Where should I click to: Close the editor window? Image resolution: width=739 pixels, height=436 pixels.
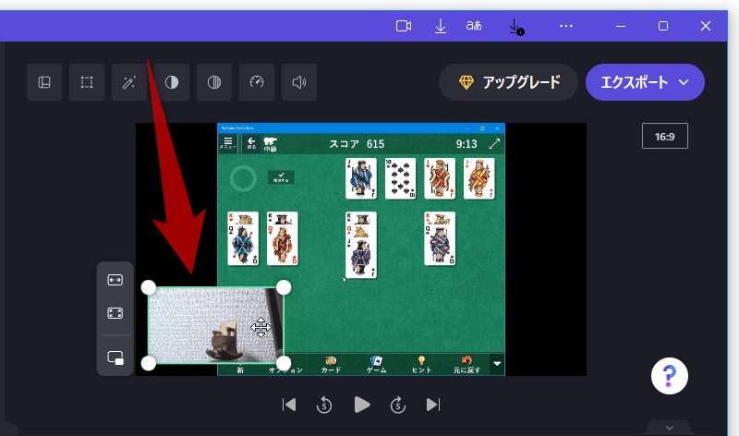pos(706,26)
